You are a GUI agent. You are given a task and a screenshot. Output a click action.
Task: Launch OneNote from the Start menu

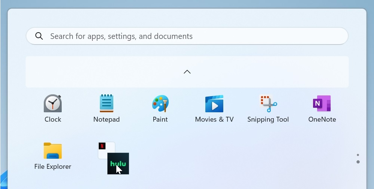(x=322, y=103)
